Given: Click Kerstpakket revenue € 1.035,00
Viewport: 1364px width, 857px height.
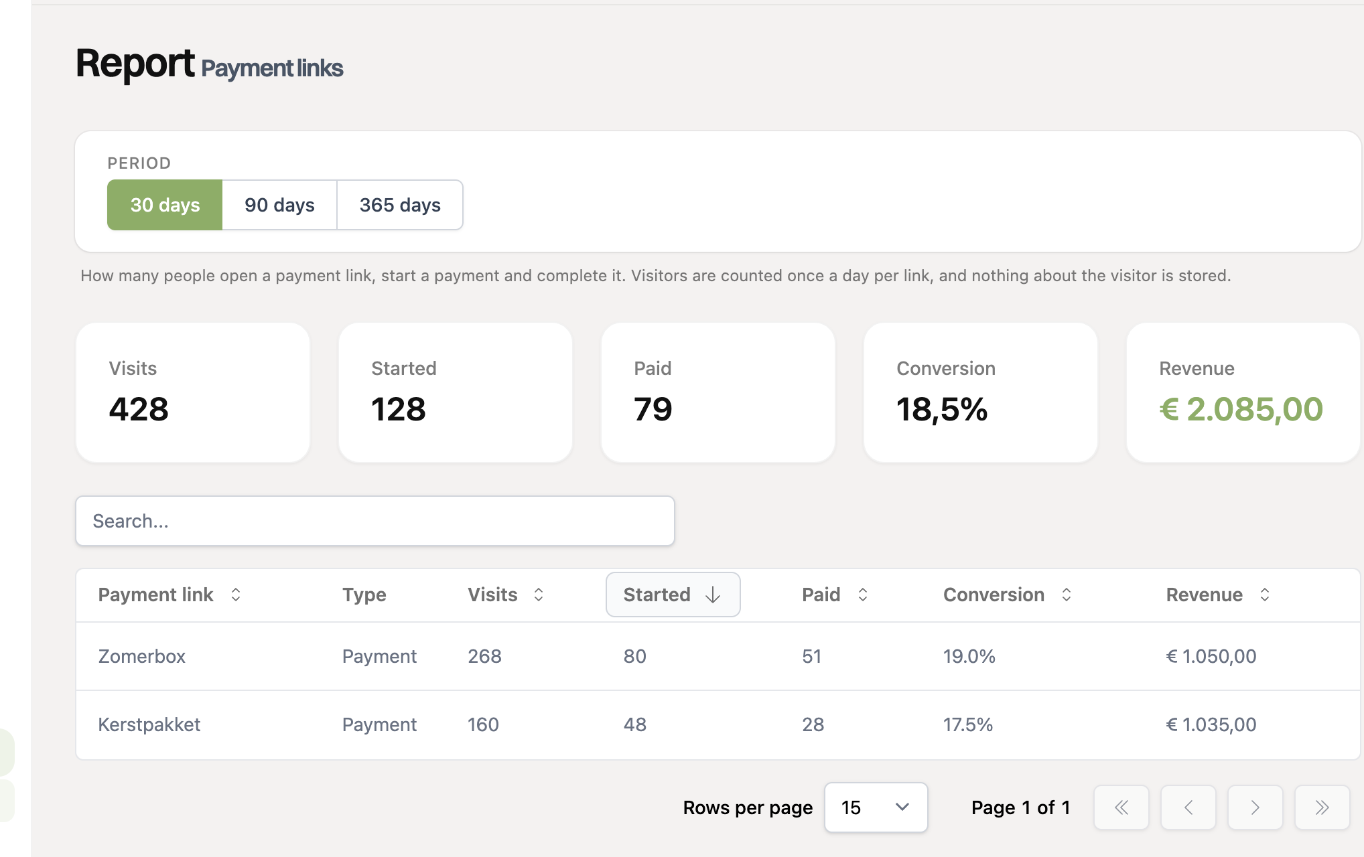Looking at the screenshot, I should tap(1211, 724).
